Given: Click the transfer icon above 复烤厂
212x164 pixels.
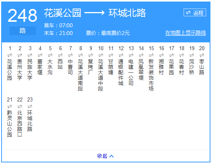Looking at the screenshot, I should coord(91,55).
